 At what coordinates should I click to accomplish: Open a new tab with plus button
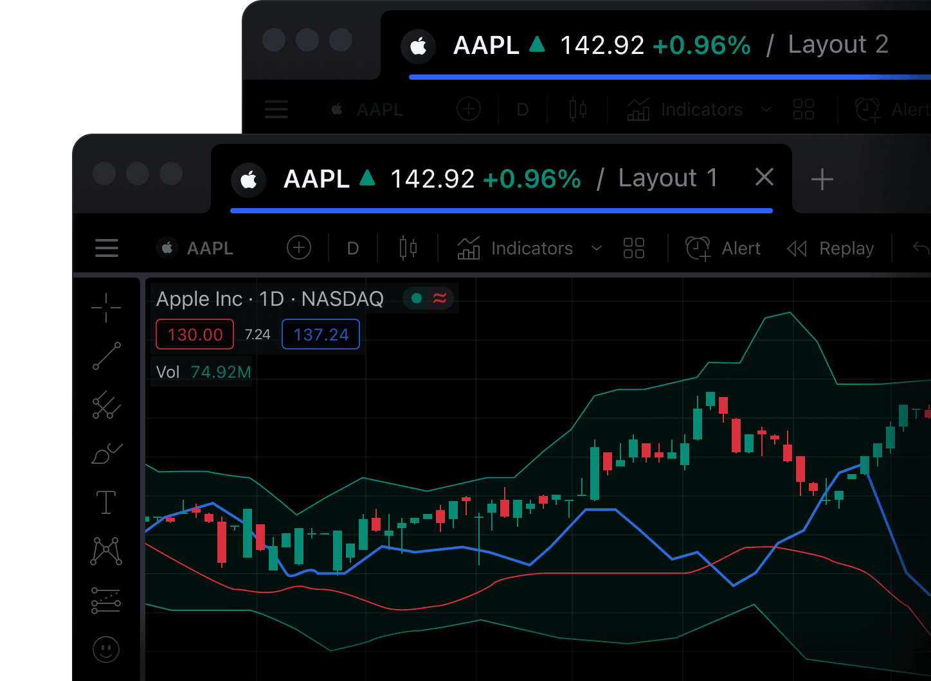coord(822,179)
